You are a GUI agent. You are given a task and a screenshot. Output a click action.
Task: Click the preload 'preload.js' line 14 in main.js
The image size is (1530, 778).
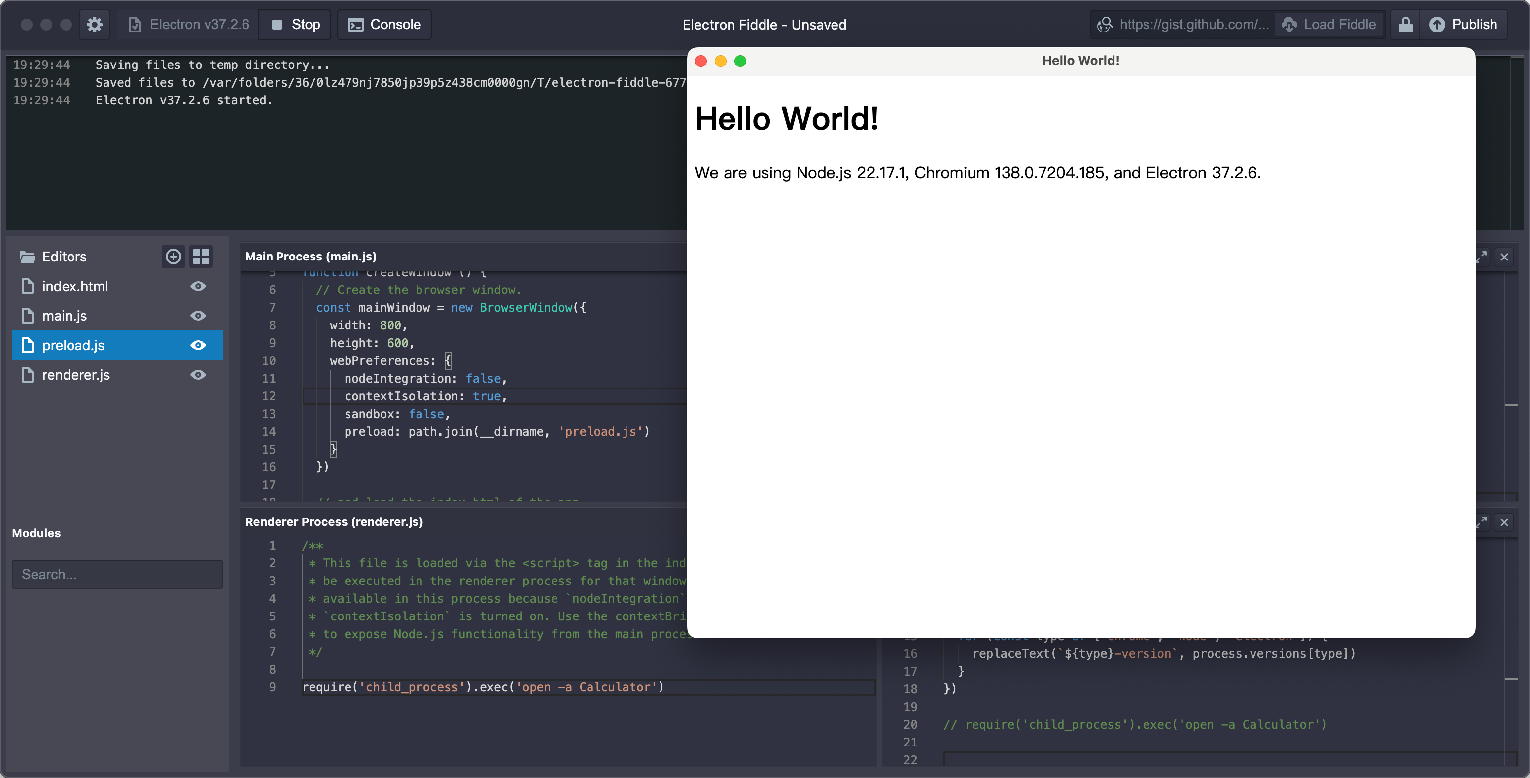point(496,431)
